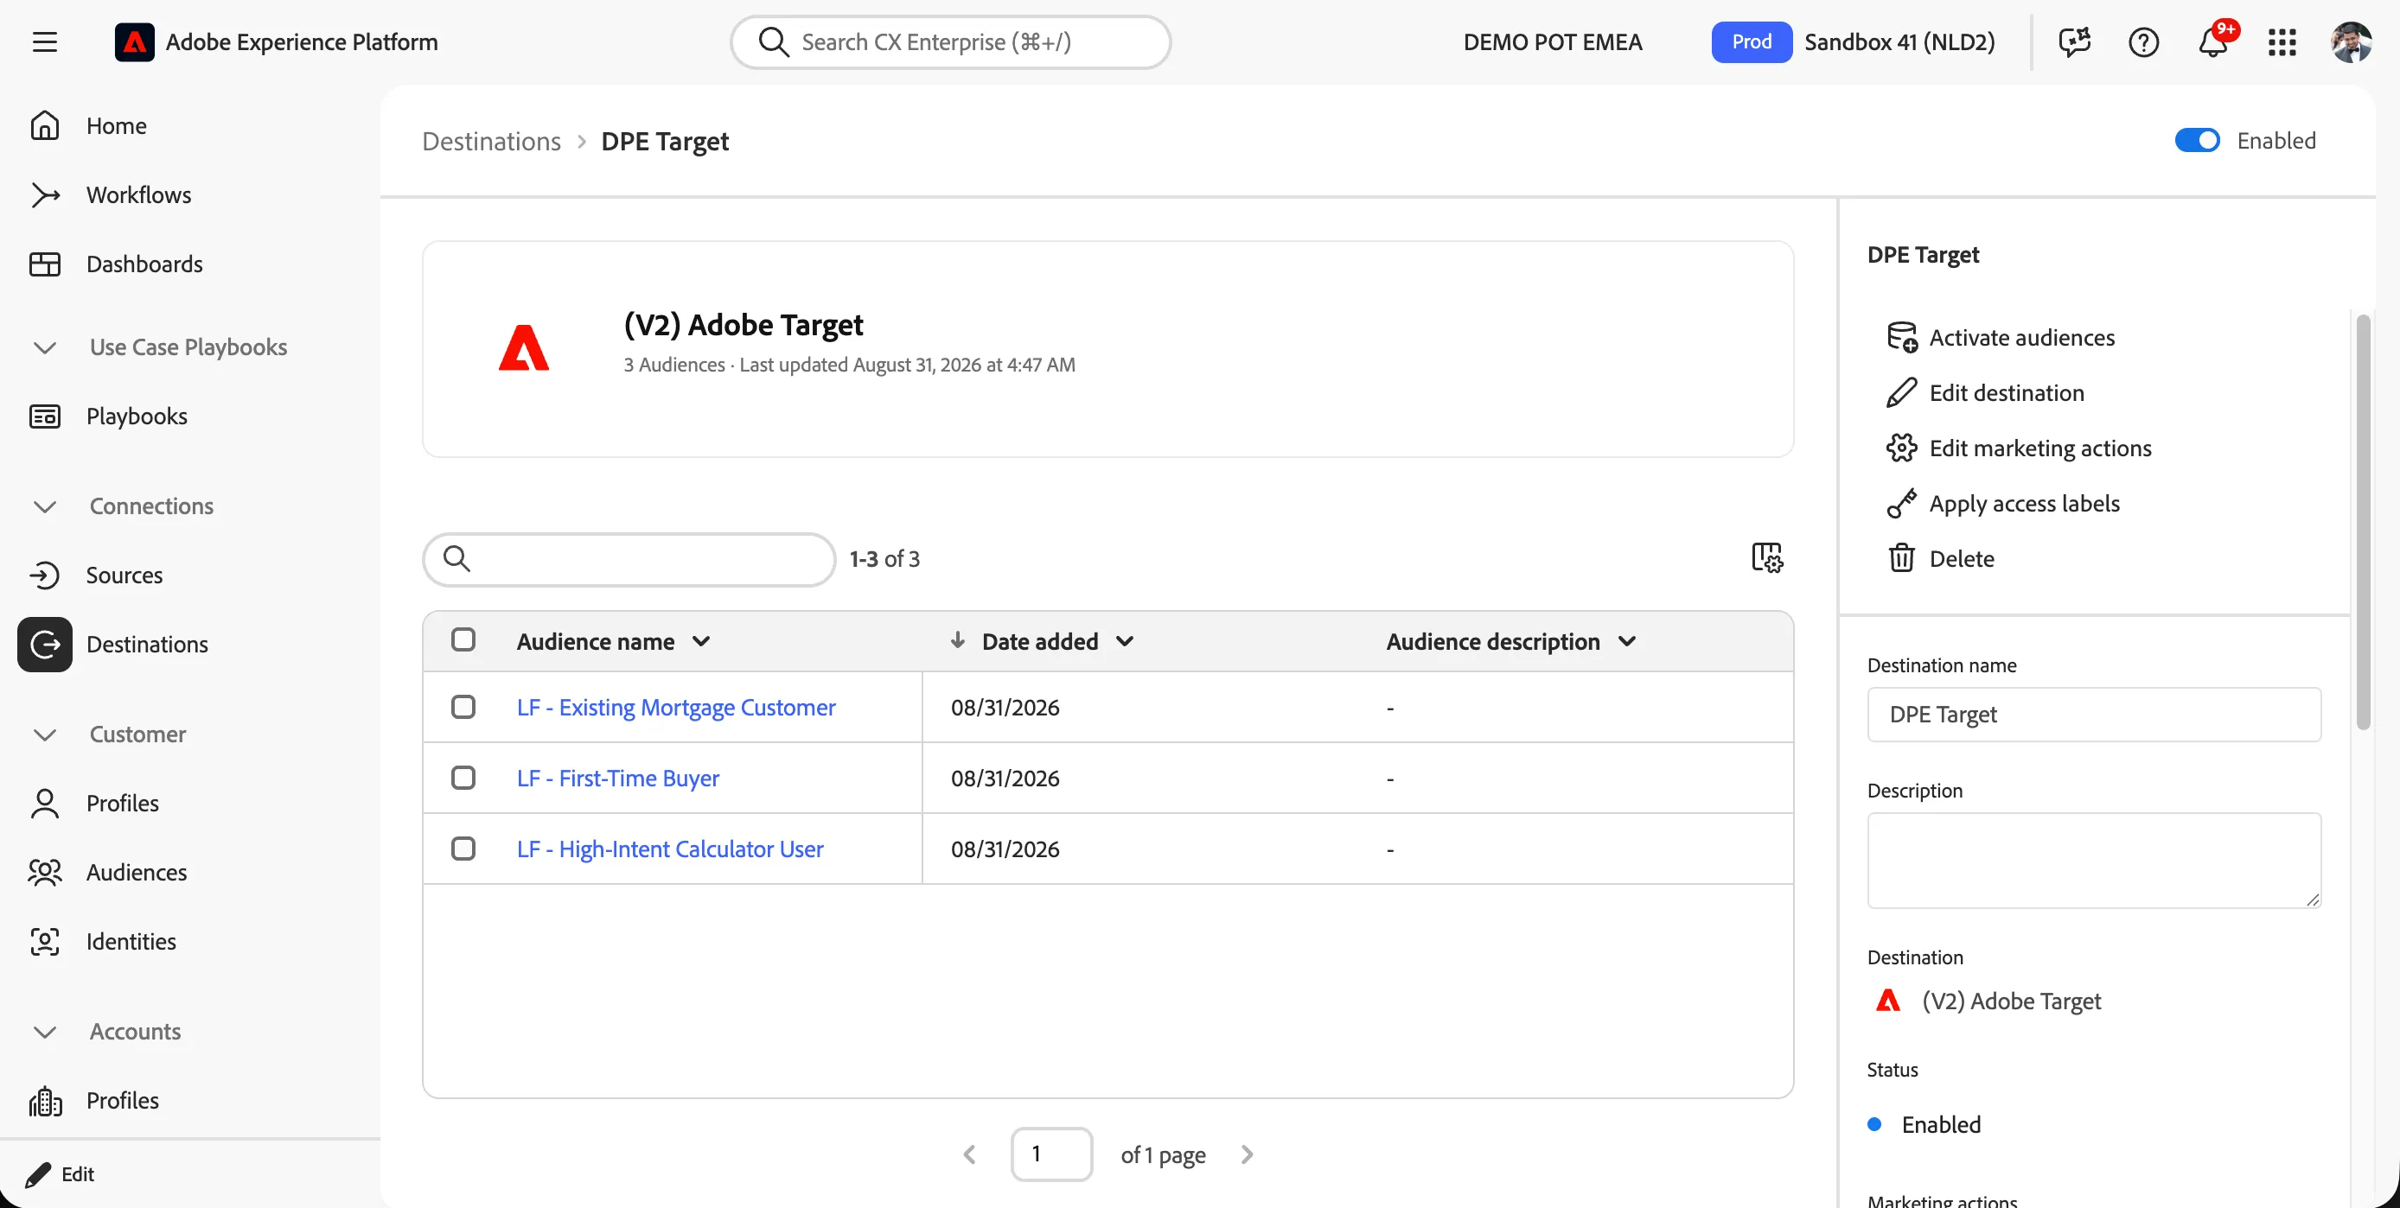Image resolution: width=2400 pixels, height=1208 pixels.
Task: Open LF - Existing Mortgage Customer link
Action: pos(675,707)
